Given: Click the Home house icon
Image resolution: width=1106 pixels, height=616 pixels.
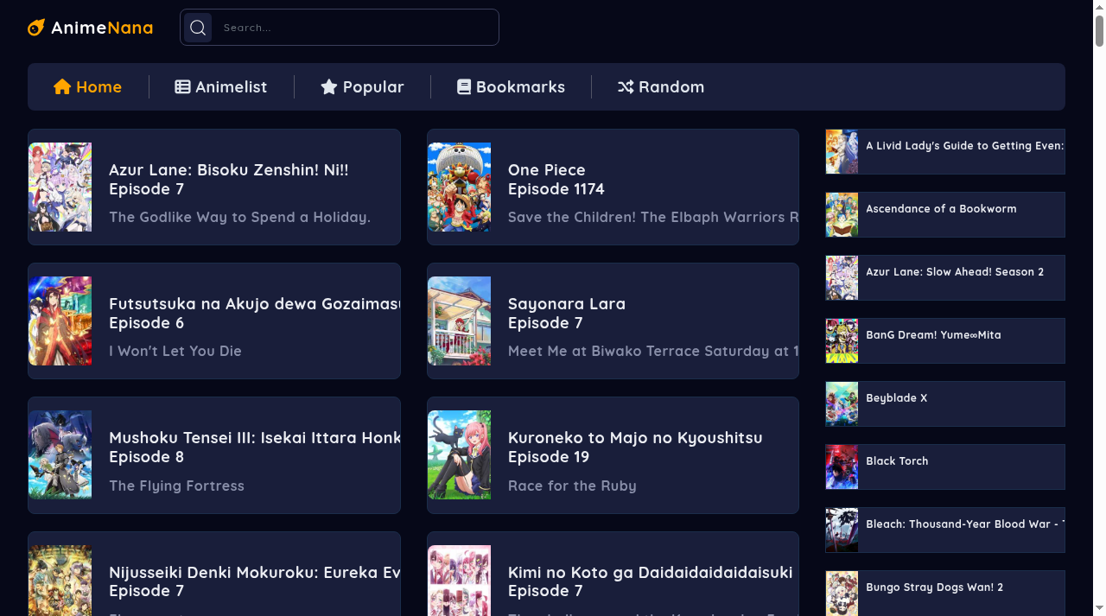Looking at the screenshot, I should [62, 86].
